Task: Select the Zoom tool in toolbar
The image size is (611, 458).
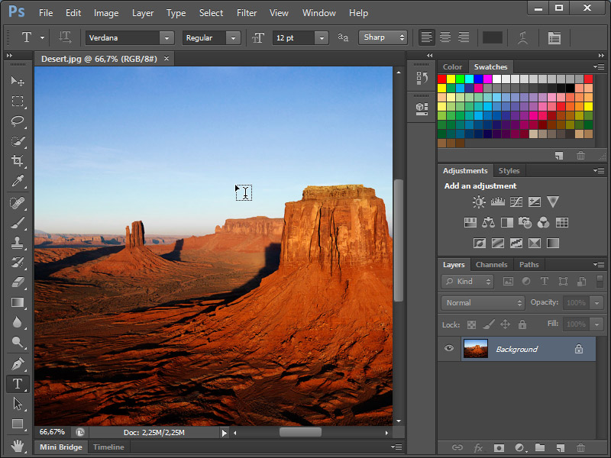Action: pyautogui.click(x=18, y=343)
